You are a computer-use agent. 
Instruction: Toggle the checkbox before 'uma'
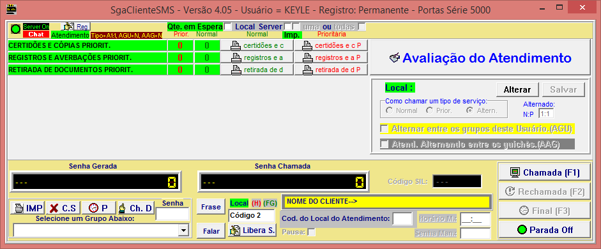point(296,27)
